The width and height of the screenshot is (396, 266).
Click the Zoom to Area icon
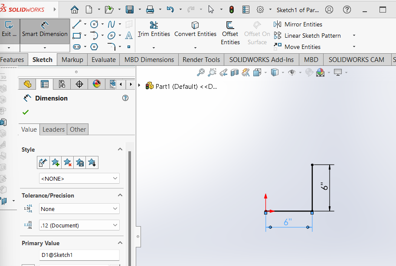point(212,72)
